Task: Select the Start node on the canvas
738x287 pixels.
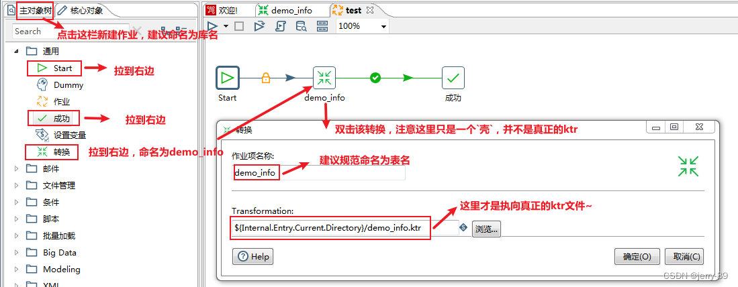Action: point(228,78)
